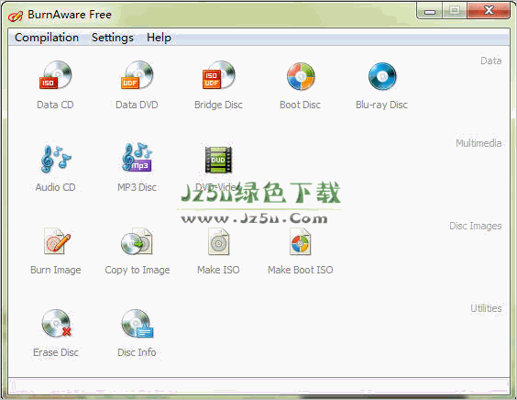Screen dimensions: 517x400
Task: Click the "Data DVD" label
Action: 137,105
